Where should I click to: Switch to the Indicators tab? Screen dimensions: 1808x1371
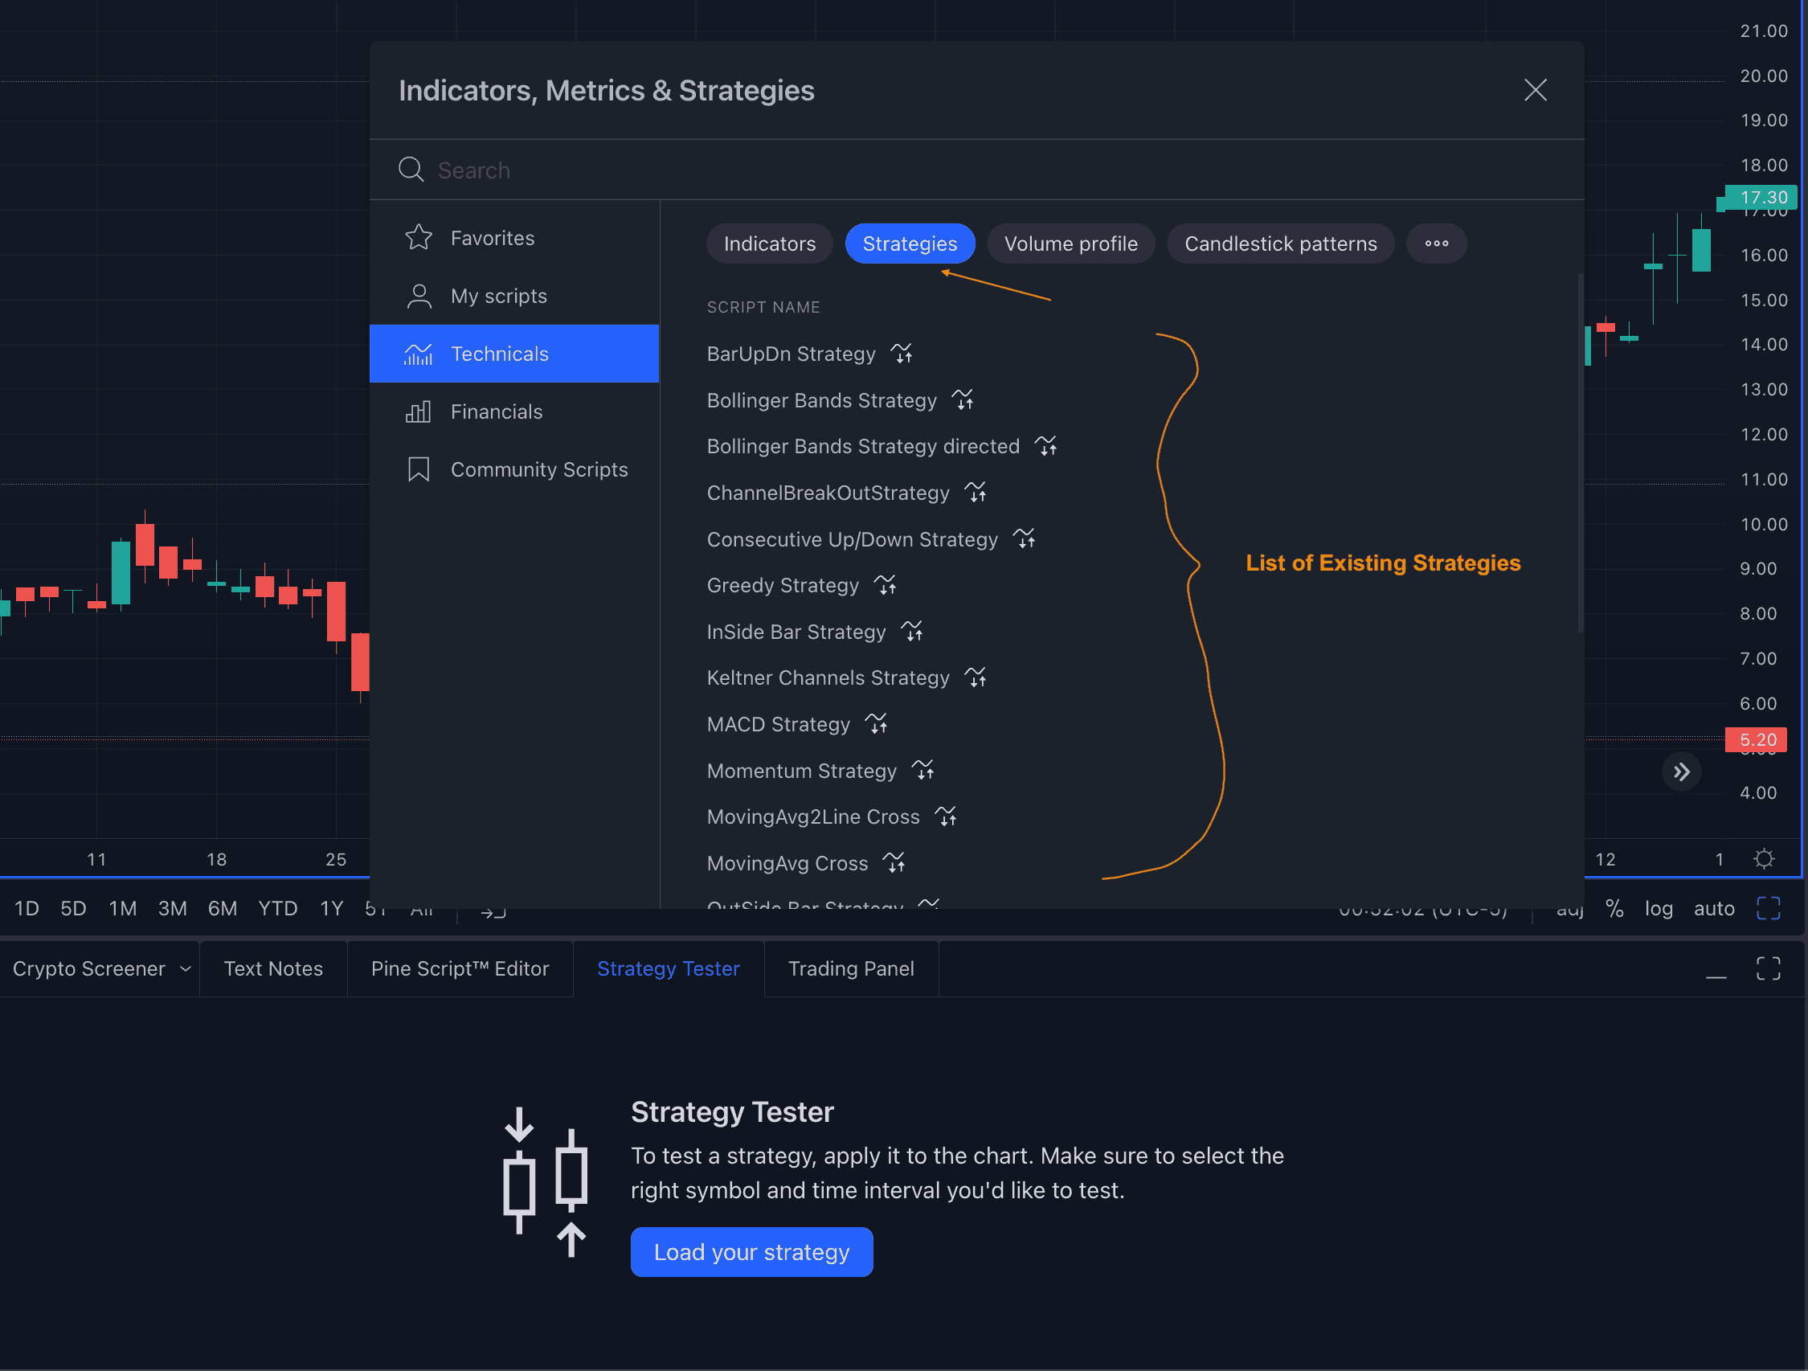pos(770,244)
